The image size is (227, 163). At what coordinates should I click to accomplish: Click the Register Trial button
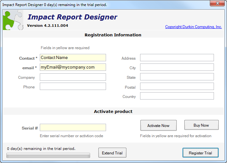[201, 153]
